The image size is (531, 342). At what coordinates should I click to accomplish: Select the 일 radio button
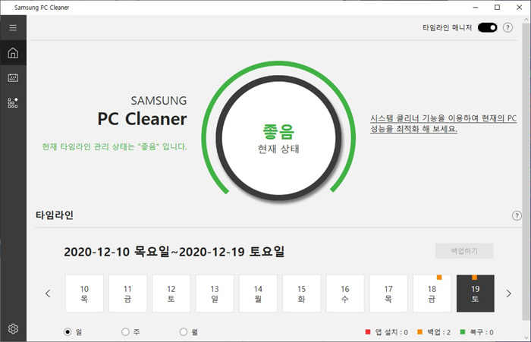(68, 332)
